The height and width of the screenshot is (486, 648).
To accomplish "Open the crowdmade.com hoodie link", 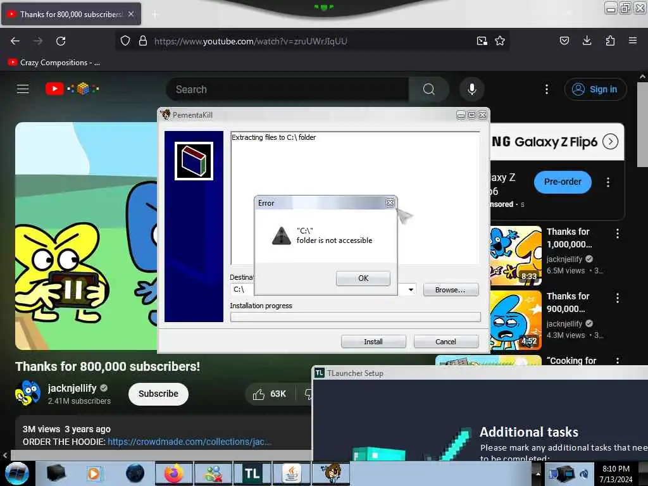I will [189, 442].
